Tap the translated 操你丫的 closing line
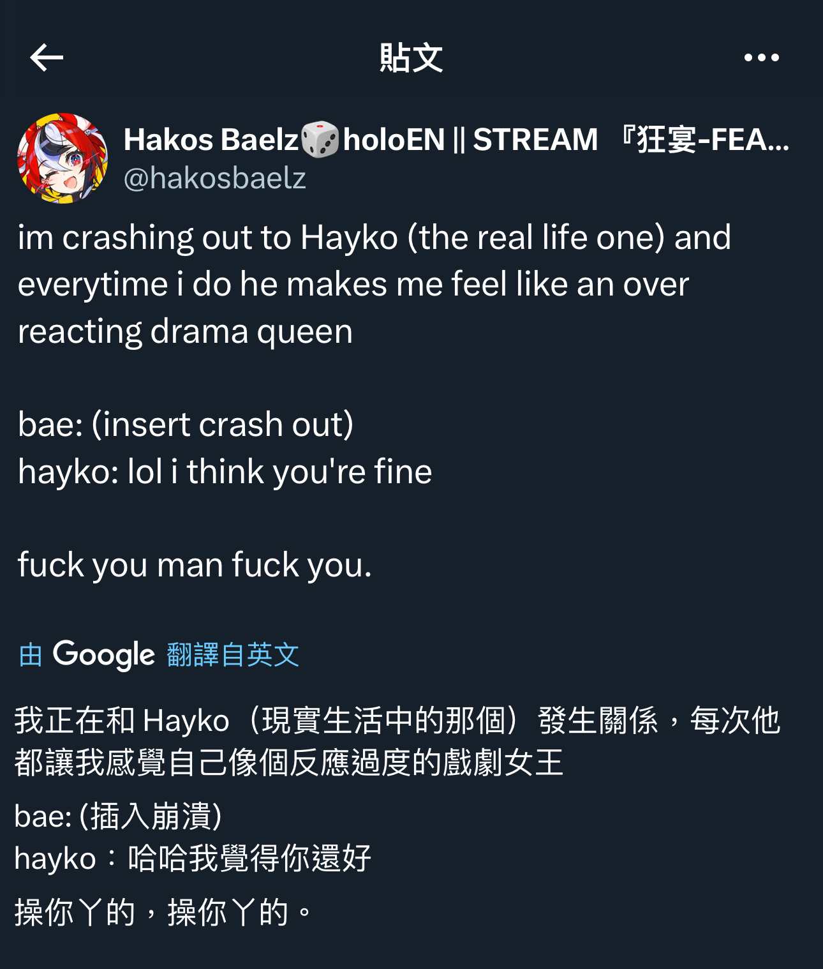The height and width of the screenshot is (969, 823). pyautogui.click(x=163, y=912)
